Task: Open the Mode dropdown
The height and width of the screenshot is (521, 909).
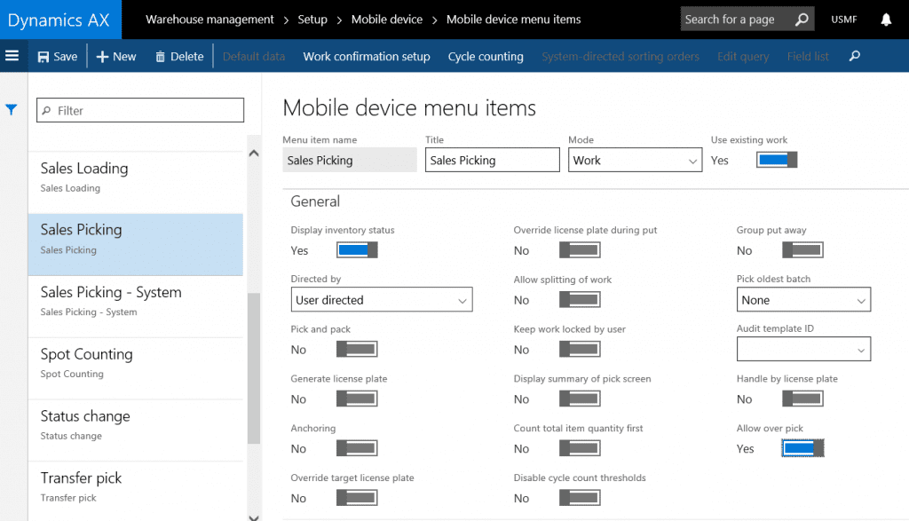Action: 636,161
